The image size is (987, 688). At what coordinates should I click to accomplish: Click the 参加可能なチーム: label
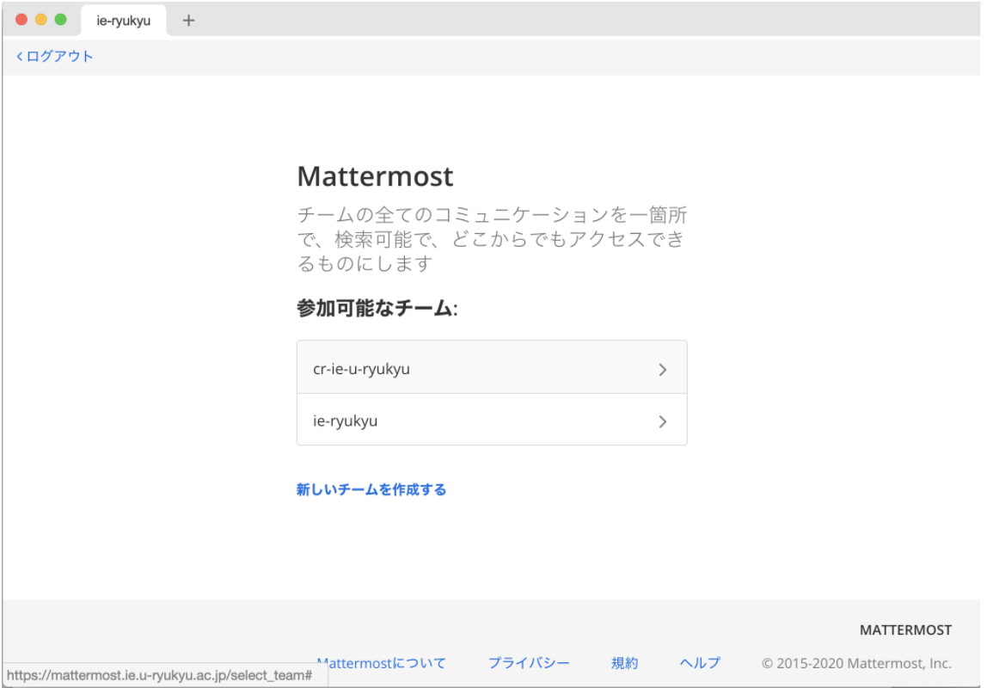[377, 308]
